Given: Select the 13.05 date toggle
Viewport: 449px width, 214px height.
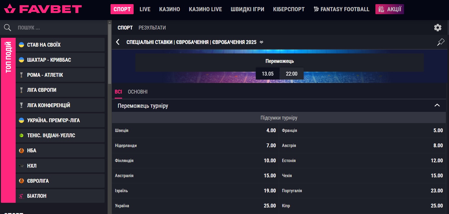Looking at the screenshot, I should click(x=268, y=73).
